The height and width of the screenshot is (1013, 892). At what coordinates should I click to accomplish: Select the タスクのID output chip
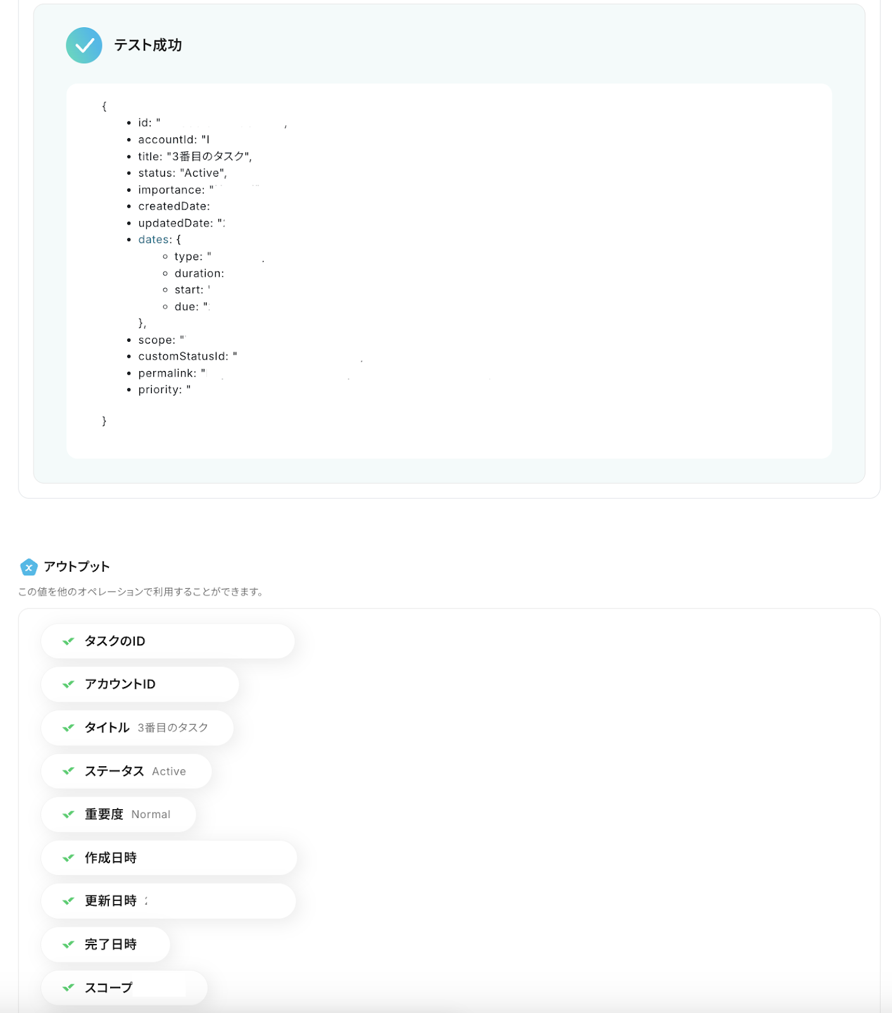click(168, 641)
